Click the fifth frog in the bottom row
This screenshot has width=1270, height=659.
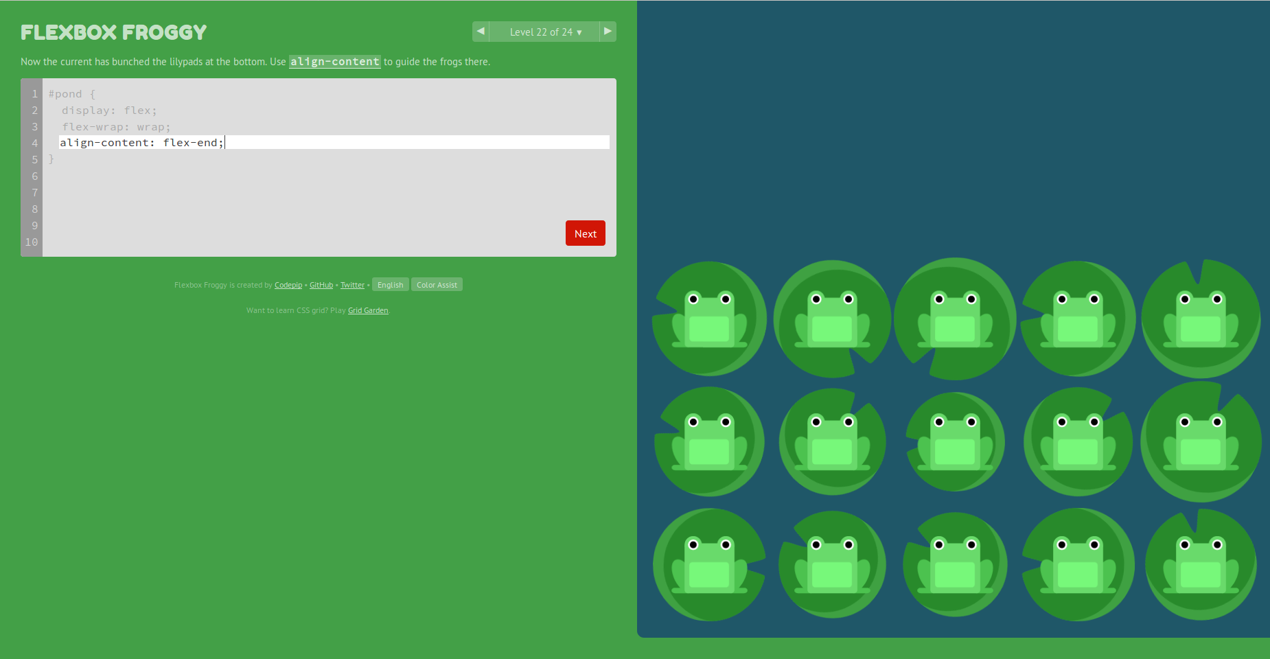[1201, 566]
